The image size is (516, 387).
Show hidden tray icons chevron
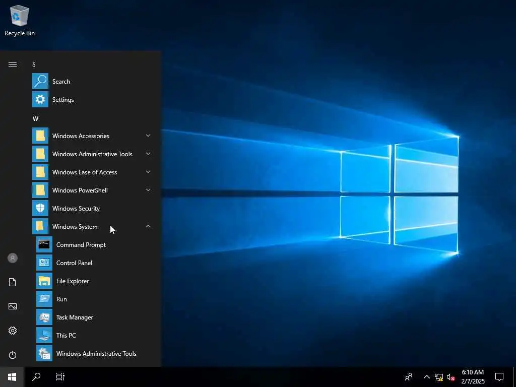coord(426,377)
